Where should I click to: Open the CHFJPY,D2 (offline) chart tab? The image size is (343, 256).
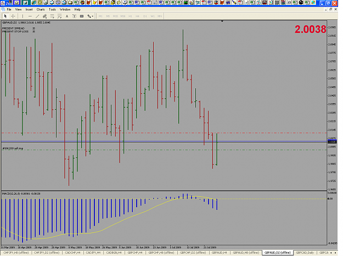47,253
